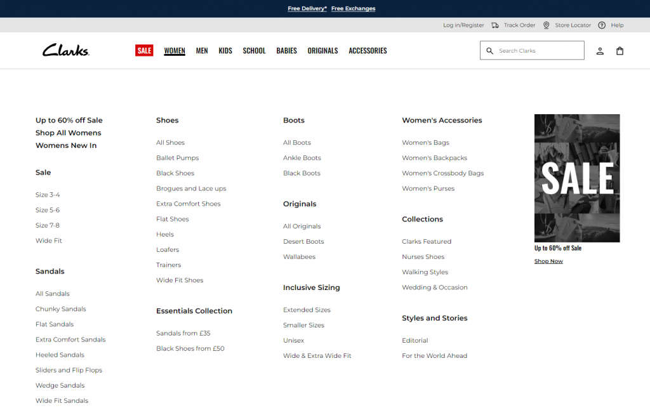Go to Ballet Pumps
The width and height of the screenshot is (650, 415).
tap(177, 158)
